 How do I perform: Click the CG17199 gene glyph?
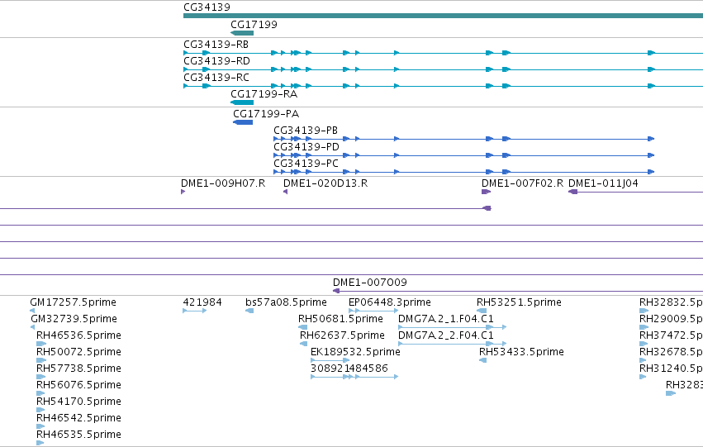[x=242, y=33]
